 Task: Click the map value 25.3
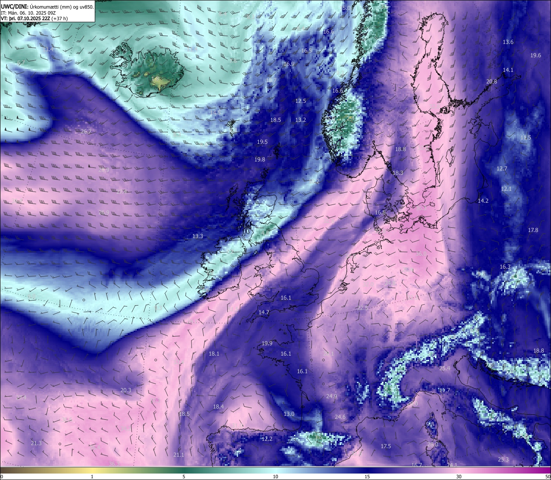click(x=503, y=460)
